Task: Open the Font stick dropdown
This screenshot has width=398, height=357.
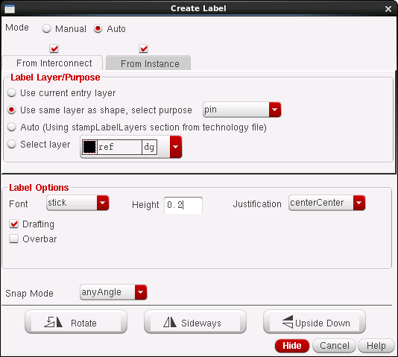Action: tap(78, 203)
